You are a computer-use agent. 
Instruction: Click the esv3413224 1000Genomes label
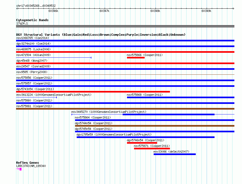[54, 95]
